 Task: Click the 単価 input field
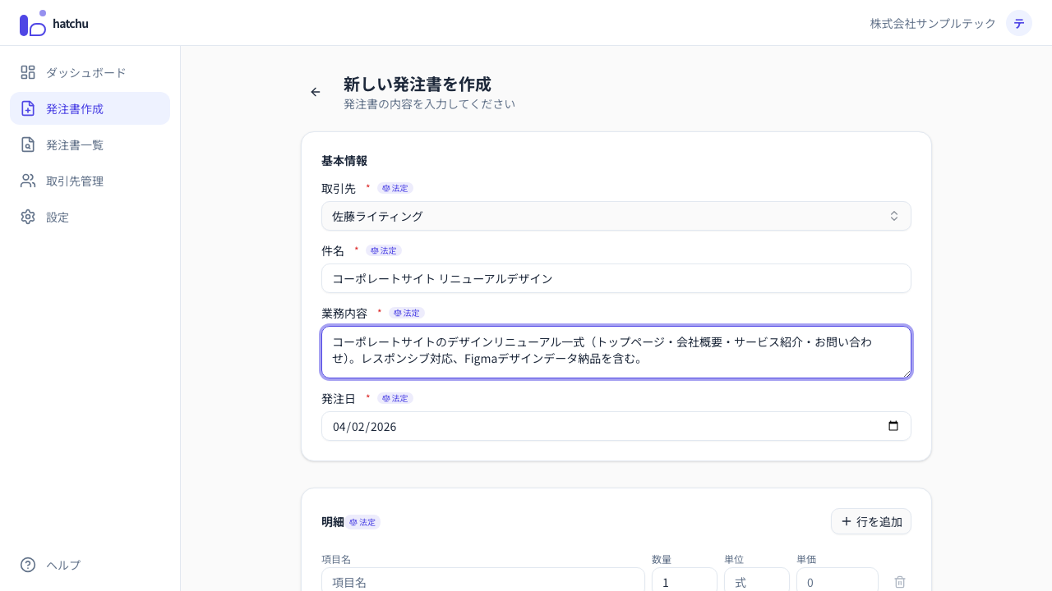(837, 581)
